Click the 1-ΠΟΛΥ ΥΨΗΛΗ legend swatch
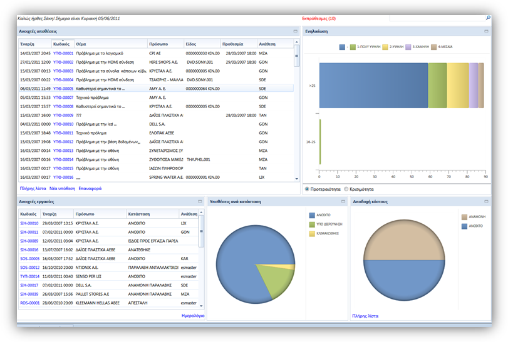 pyautogui.click(x=353, y=47)
